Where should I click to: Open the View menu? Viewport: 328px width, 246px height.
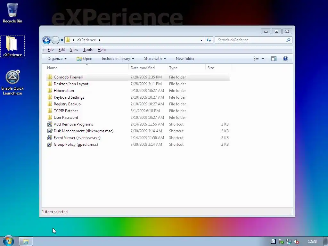point(74,50)
